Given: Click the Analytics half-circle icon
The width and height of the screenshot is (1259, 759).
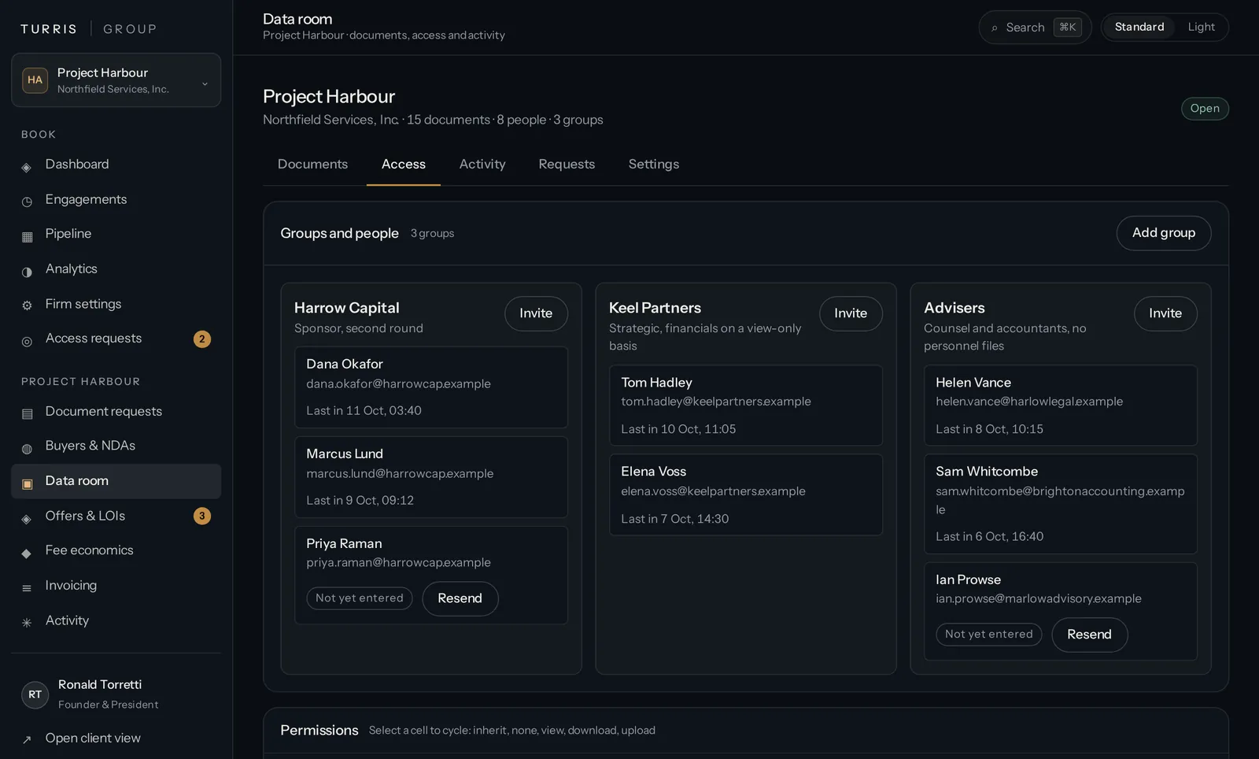Looking at the screenshot, I should click(27, 272).
